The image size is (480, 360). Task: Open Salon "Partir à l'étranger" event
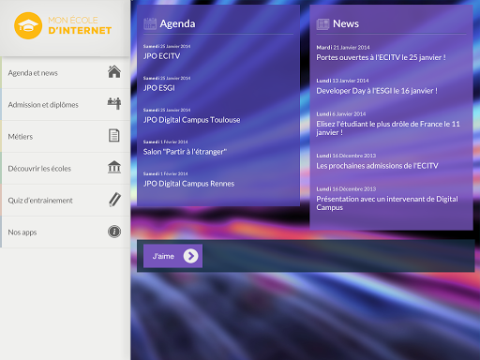(185, 152)
